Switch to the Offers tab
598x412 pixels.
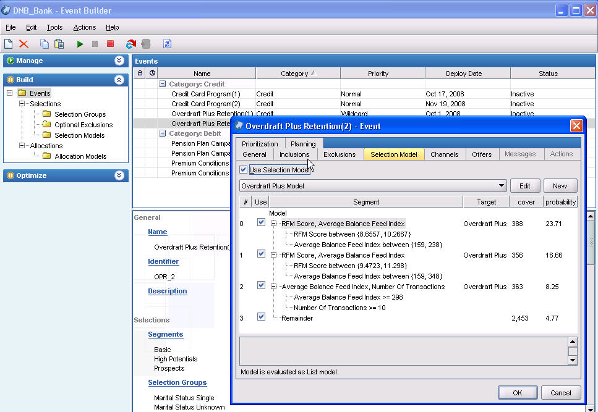tap(482, 154)
